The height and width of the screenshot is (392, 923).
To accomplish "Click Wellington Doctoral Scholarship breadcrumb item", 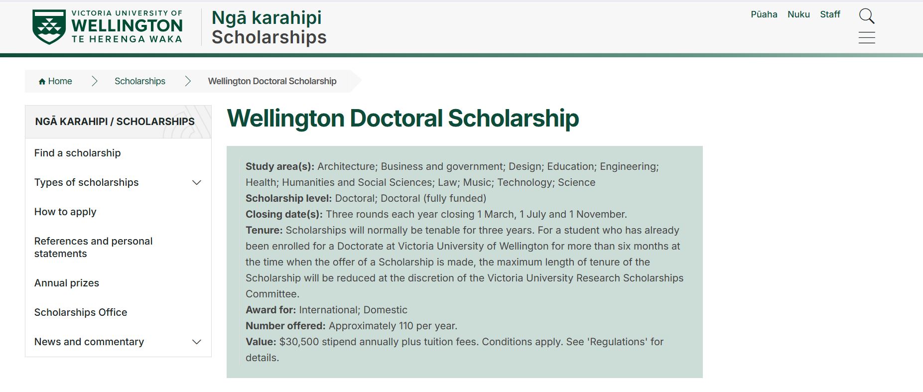I will [272, 81].
